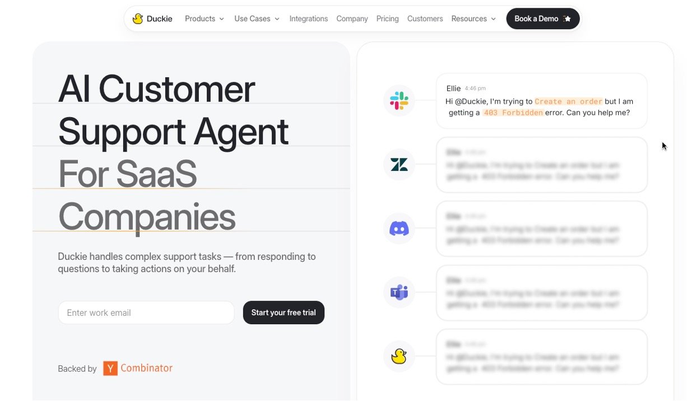
Task: Focus the Enter work email field
Action: (x=146, y=313)
